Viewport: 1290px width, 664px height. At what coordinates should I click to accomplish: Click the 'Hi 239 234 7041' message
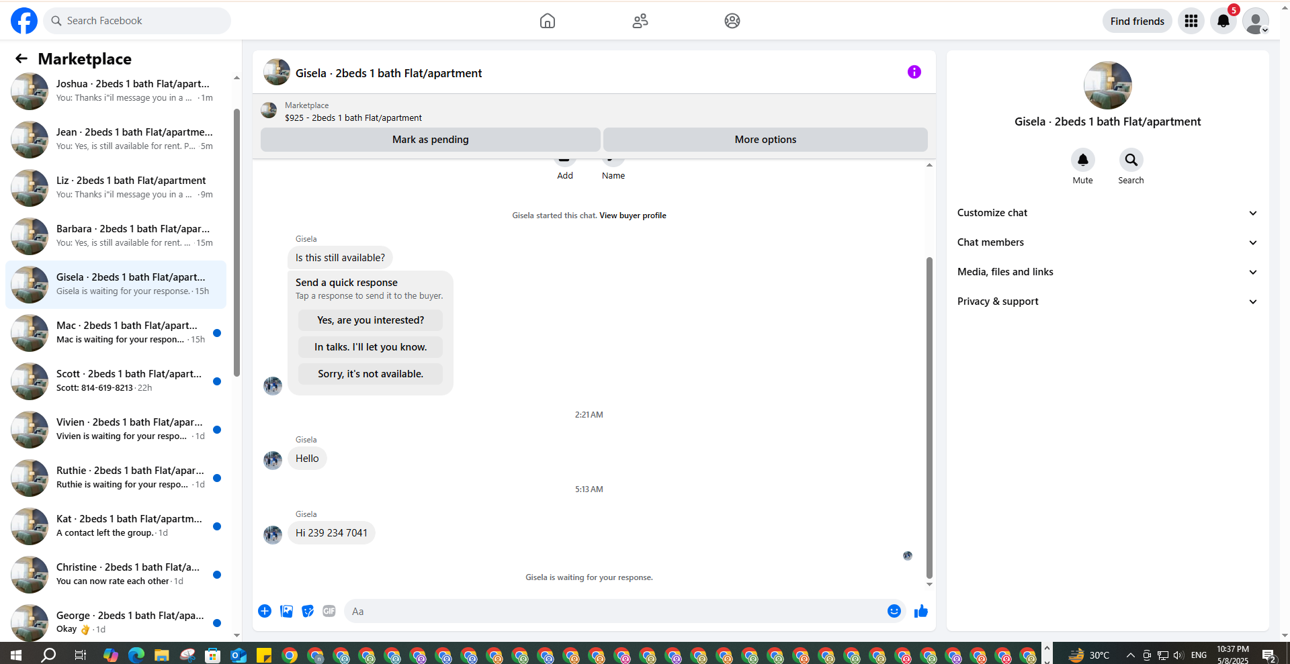point(331,533)
